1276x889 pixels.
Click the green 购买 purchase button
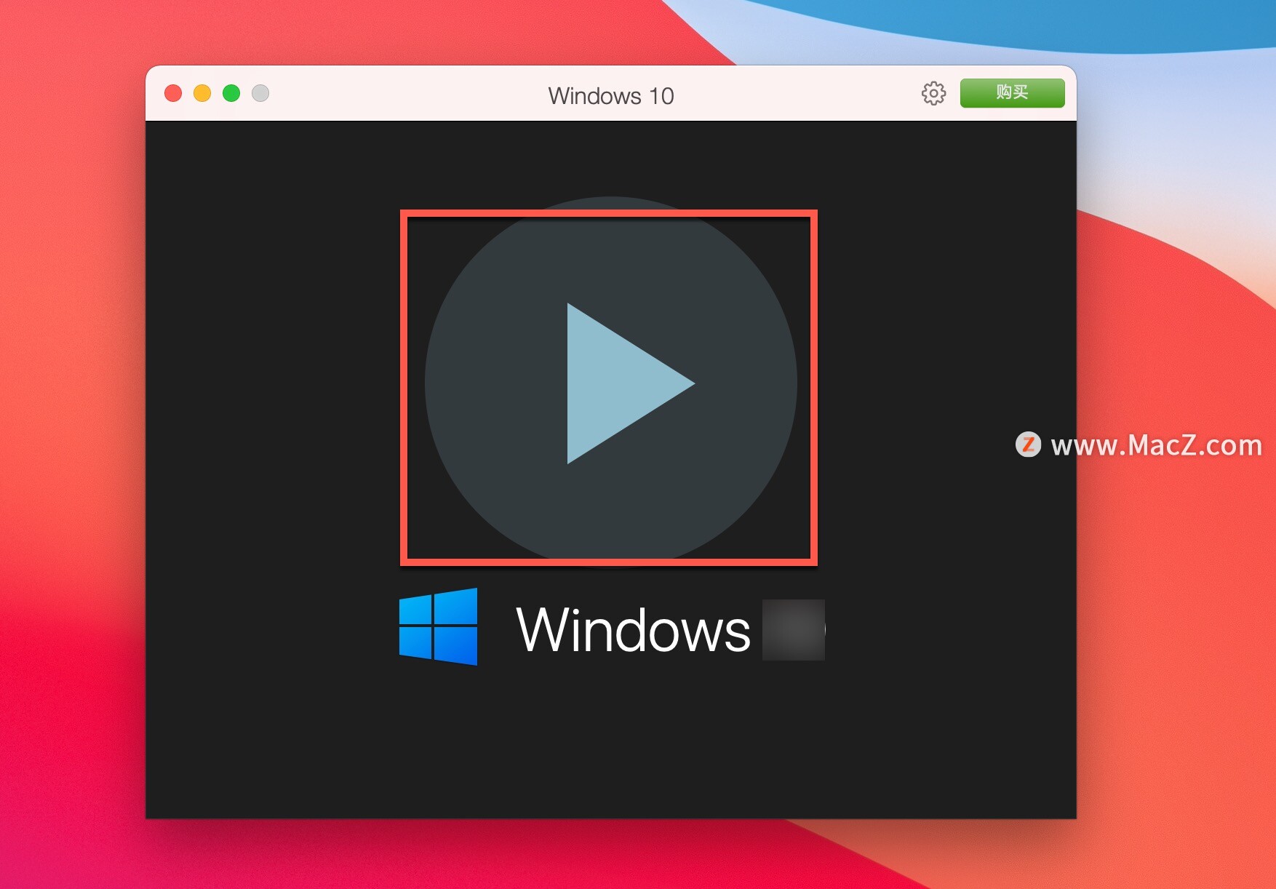[1012, 93]
